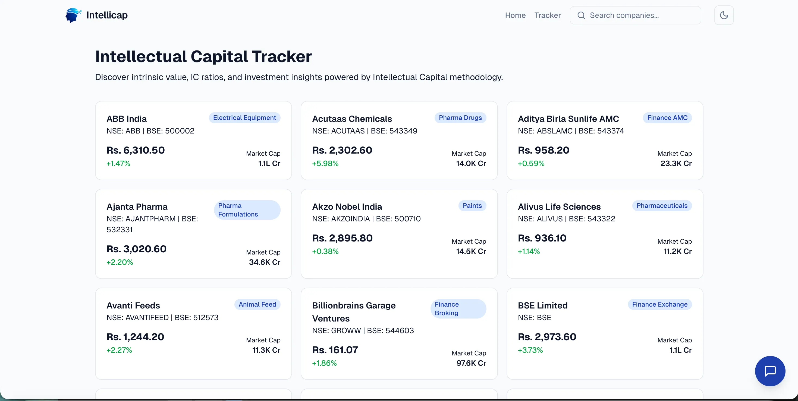View Aditya Birla Sunlife AMC details
The image size is (798, 401).
605,141
